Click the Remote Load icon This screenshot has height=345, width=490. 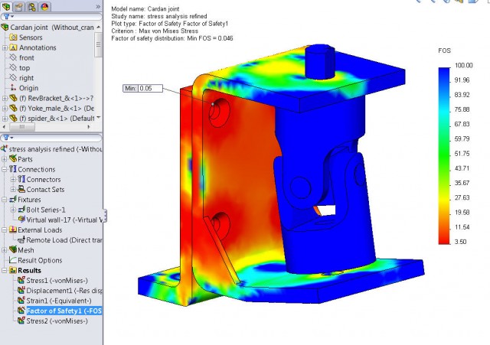pyautogui.click(x=21, y=239)
